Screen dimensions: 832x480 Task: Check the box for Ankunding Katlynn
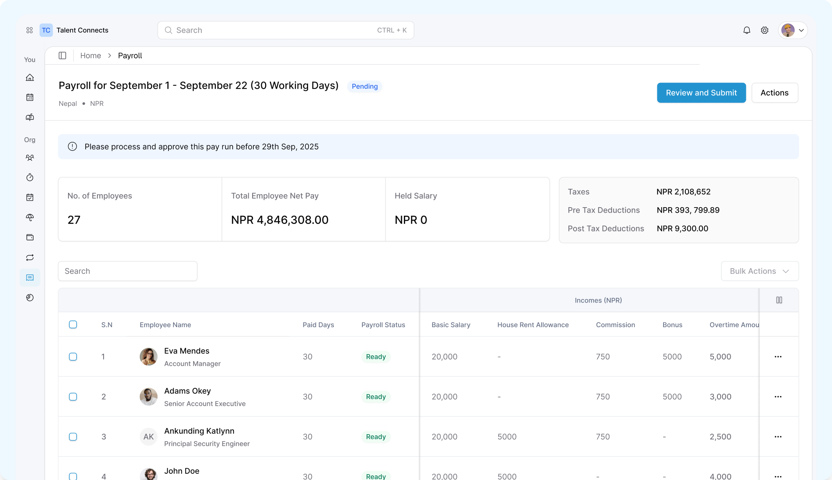[73, 437]
